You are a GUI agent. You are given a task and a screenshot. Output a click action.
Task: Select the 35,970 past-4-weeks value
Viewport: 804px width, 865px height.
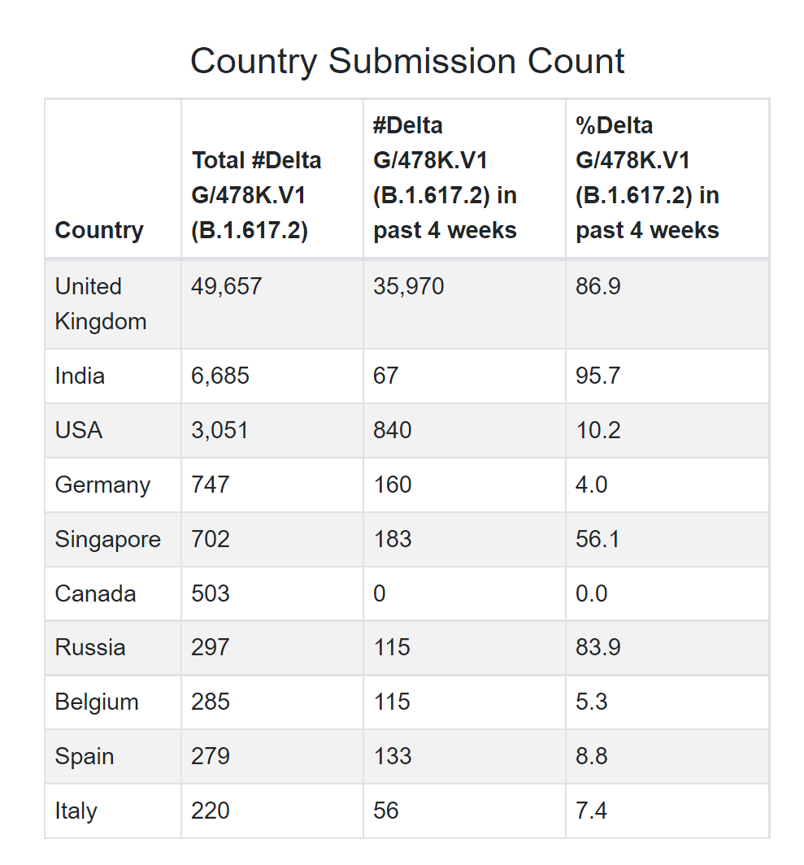point(408,287)
